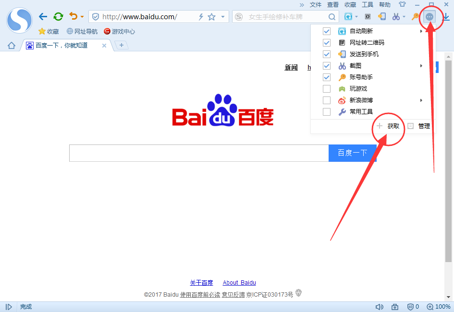Click the home icon in tab bar
Screen dimensions: 454x312
tap(12, 46)
